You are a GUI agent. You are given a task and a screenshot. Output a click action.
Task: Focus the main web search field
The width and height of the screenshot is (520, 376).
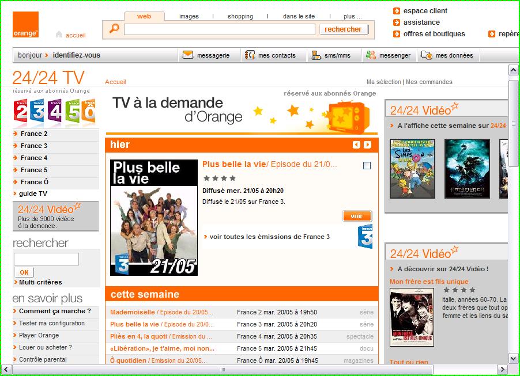click(x=220, y=29)
